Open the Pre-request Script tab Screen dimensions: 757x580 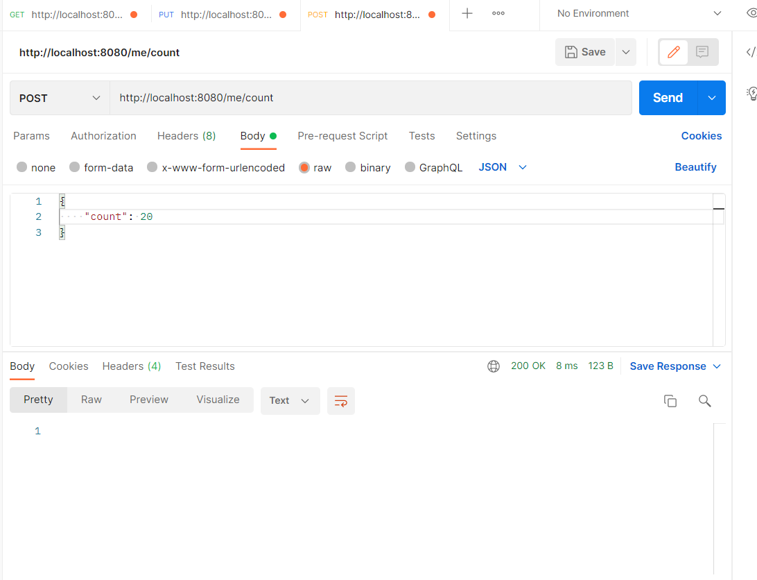click(x=342, y=136)
